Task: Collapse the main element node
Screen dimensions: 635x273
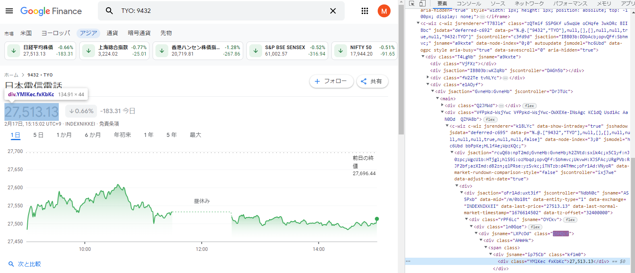Action: 437,98
